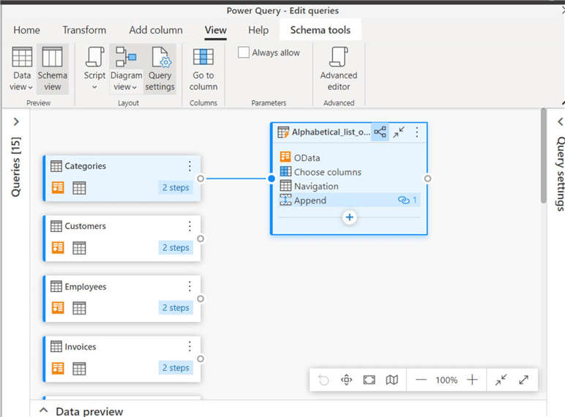The width and height of the screenshot is (565, 417).
Task: Click Customers 2 steps badge
Action: click(x=176, y=248)
